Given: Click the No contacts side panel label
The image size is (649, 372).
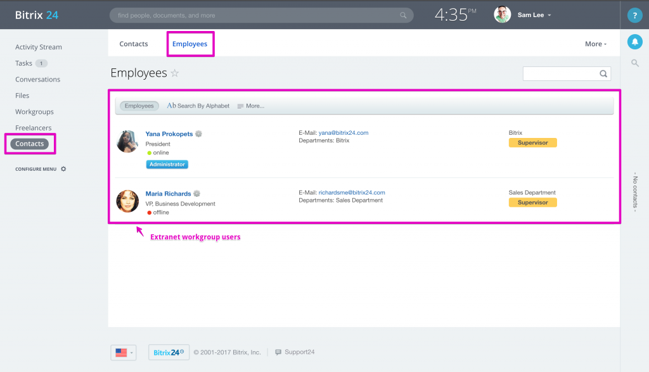Looking at the screenshot, I should click(635, 192).
